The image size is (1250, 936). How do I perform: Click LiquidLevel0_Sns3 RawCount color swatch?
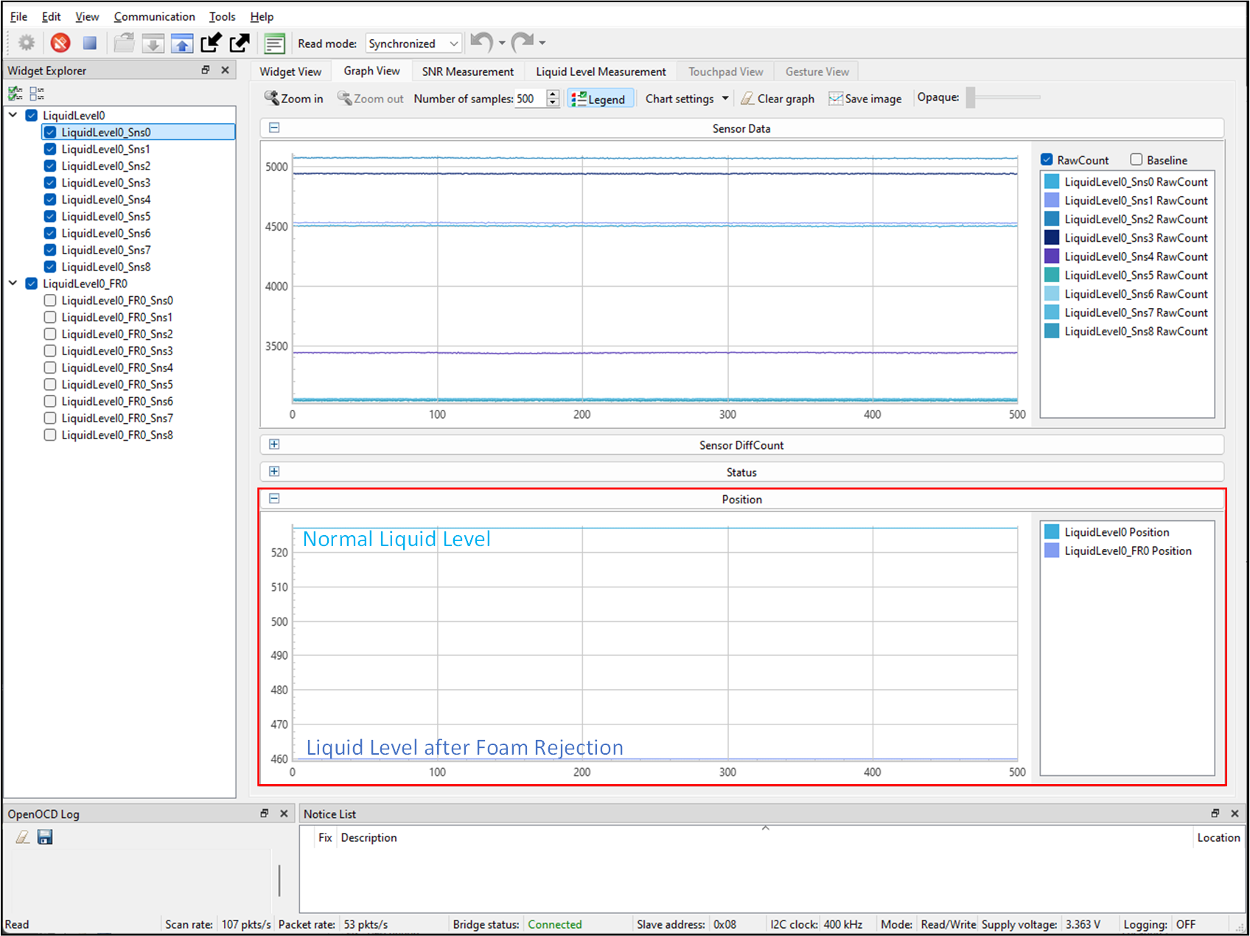[1052, 237]
